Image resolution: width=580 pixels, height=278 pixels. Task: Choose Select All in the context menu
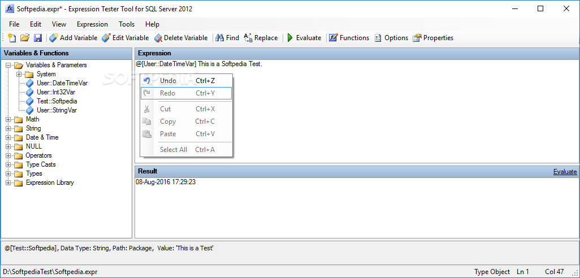click(186, 150)
